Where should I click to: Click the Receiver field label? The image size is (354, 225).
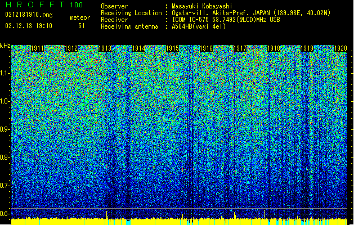coord(114,20)
